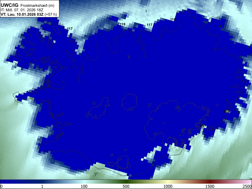Pick the dark green color above 500
This screenshot has width=252, height=189.
pyautogui.click(x=126, y=182)
